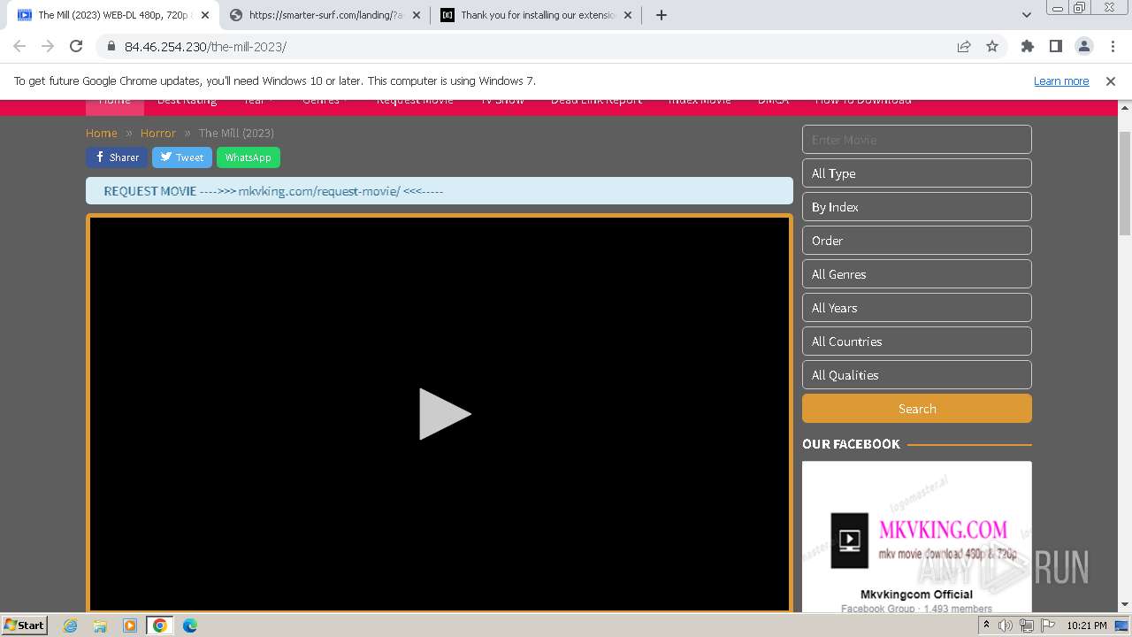Open the How To Download menu item
Image resolution: width=1132 pixels, height=637 pixels.
pos(863,101)
